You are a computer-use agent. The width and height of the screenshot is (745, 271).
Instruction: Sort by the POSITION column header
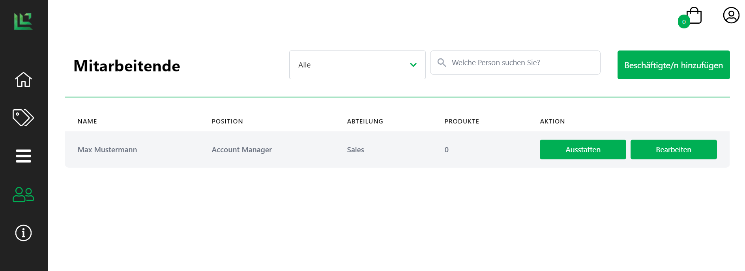pos(227,121)
